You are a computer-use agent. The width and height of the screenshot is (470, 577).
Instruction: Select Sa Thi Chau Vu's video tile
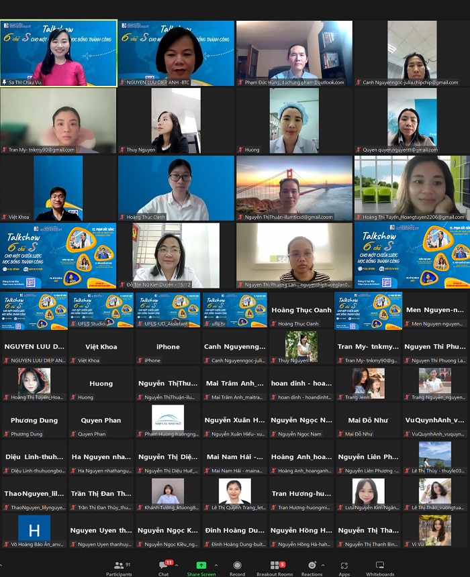click(x=58, y=52)
